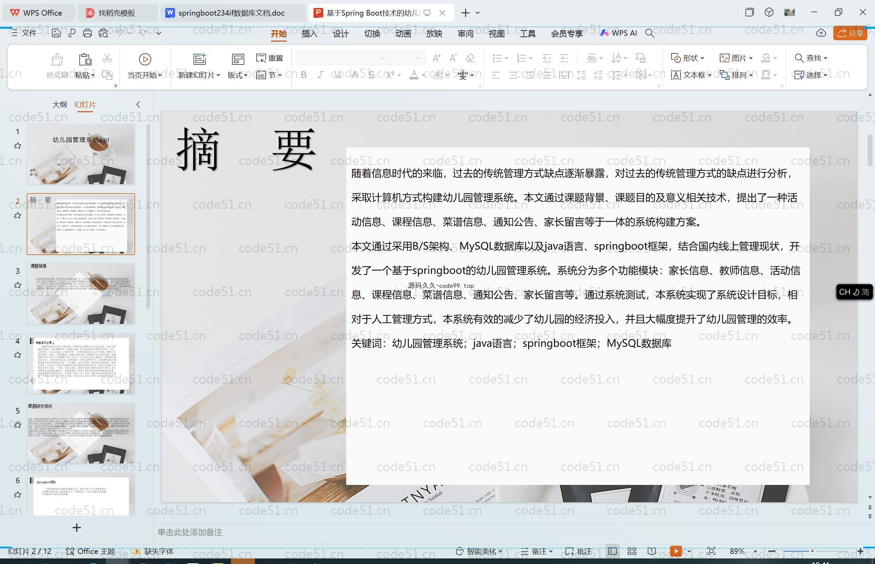
Task: Click the Cut scissors icon
Action: click(107, 58)
